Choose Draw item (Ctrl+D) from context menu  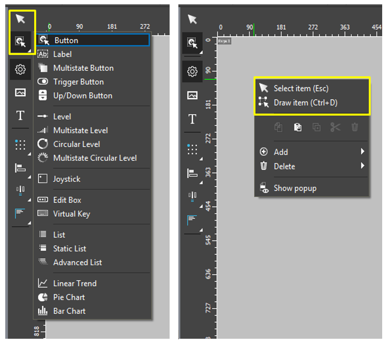pos(305,103)
